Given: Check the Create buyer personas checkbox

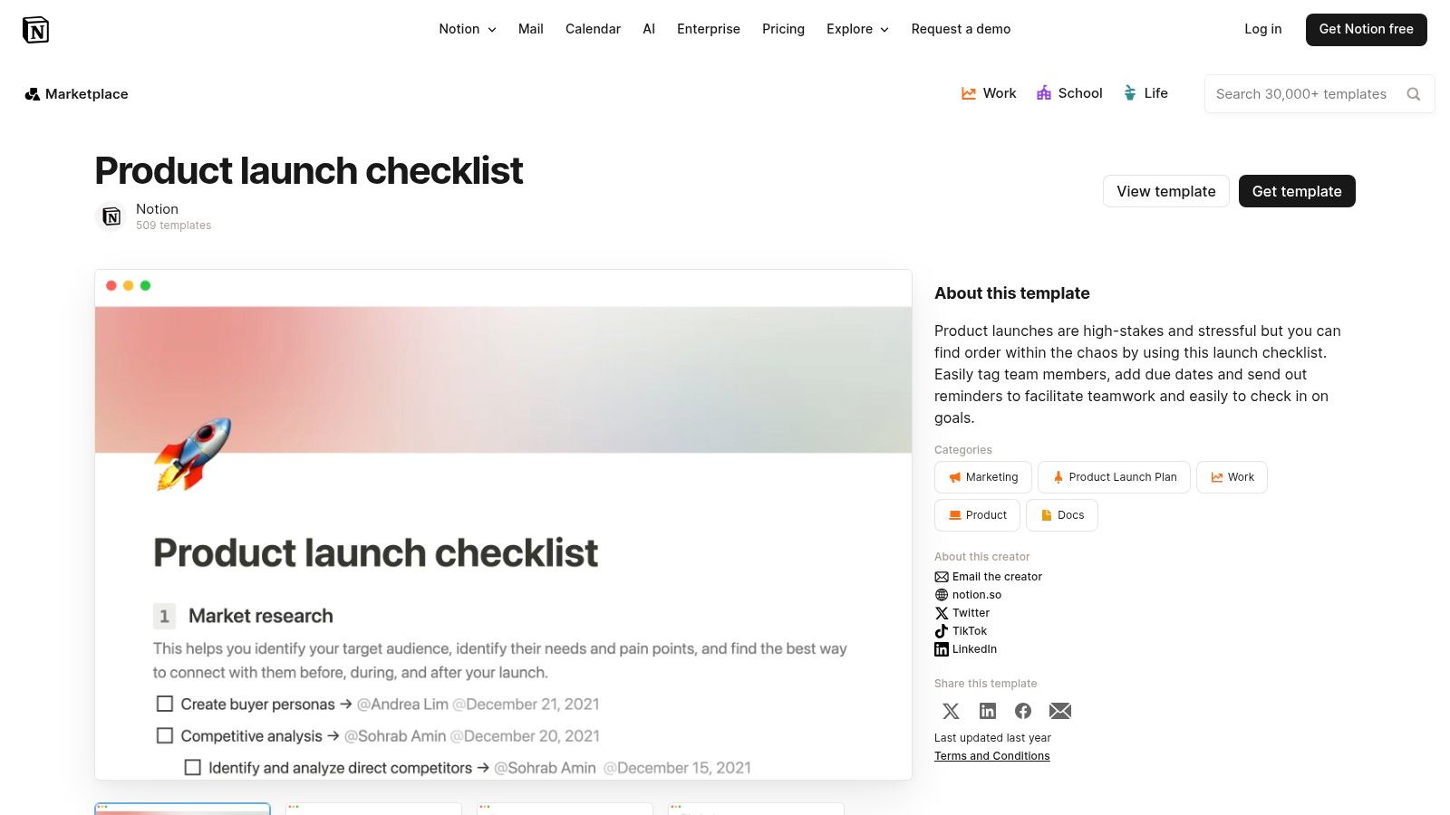Looking at the screenshot, I should pyautogui.click(x=164, y=704).
